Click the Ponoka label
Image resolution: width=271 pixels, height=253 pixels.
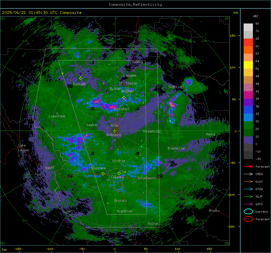[x=137, y=62]
